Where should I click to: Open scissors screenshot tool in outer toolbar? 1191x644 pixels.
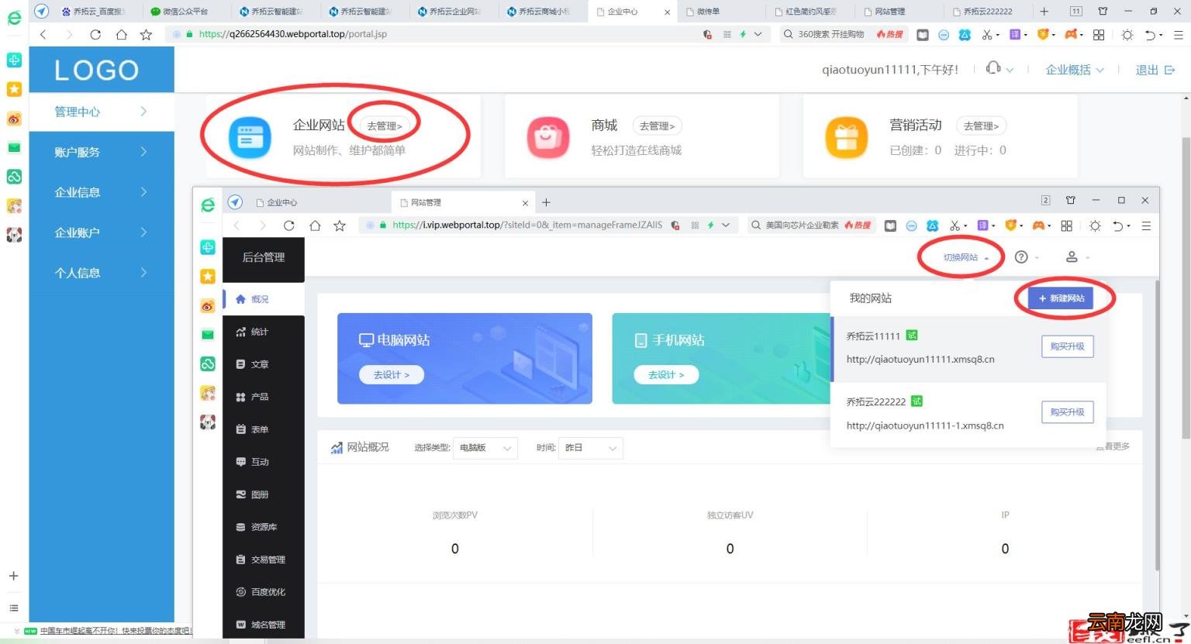(x=986, y=34)
